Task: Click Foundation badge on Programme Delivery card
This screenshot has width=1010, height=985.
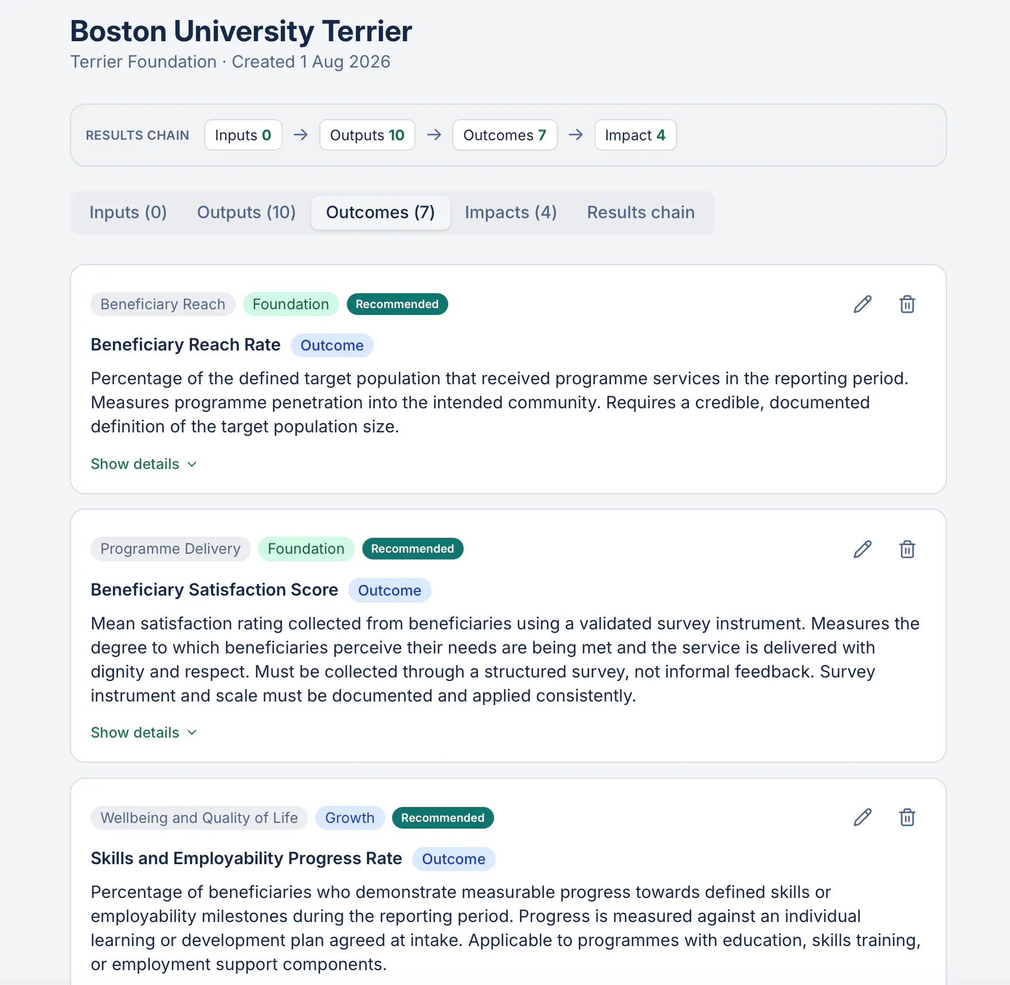Action: click(306, 549)
